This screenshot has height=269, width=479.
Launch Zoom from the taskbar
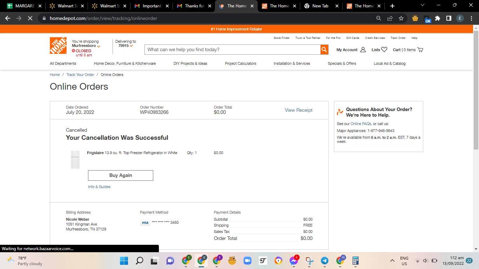[x=247, y=261]
